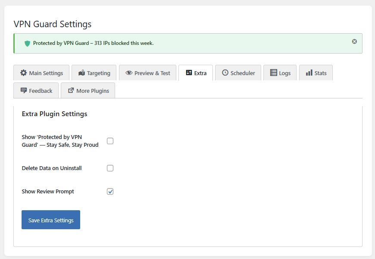The height and width of the screenshot is (259, 375).
Task: Click the 'Stay Safe, Stay Proud' label text
Action: pos(72,145)
